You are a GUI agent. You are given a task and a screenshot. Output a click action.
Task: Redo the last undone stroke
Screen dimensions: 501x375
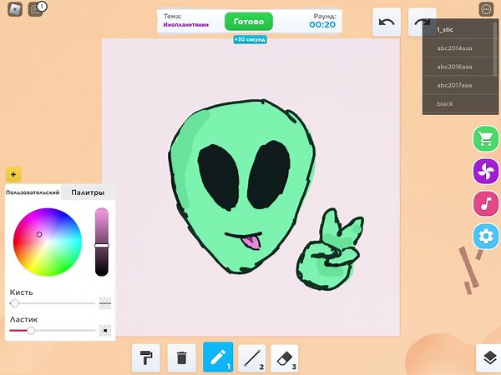422,22
